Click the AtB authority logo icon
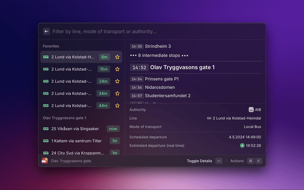Screen dimensions: 304x190 pyautogui.click(x=251, y=110)
